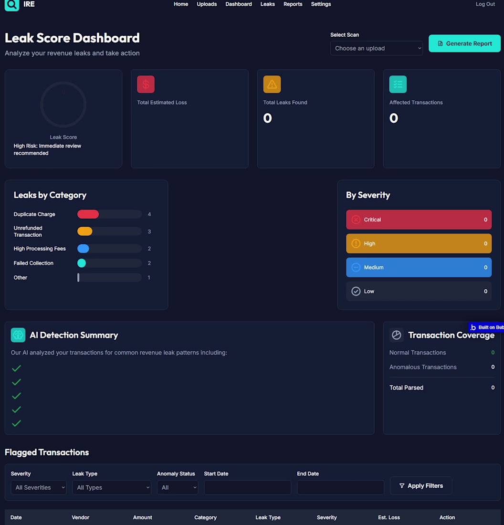Screen dimensions: 504x525
Task: Click the teal checklist Affected Transactions icon
Action: 398,84
